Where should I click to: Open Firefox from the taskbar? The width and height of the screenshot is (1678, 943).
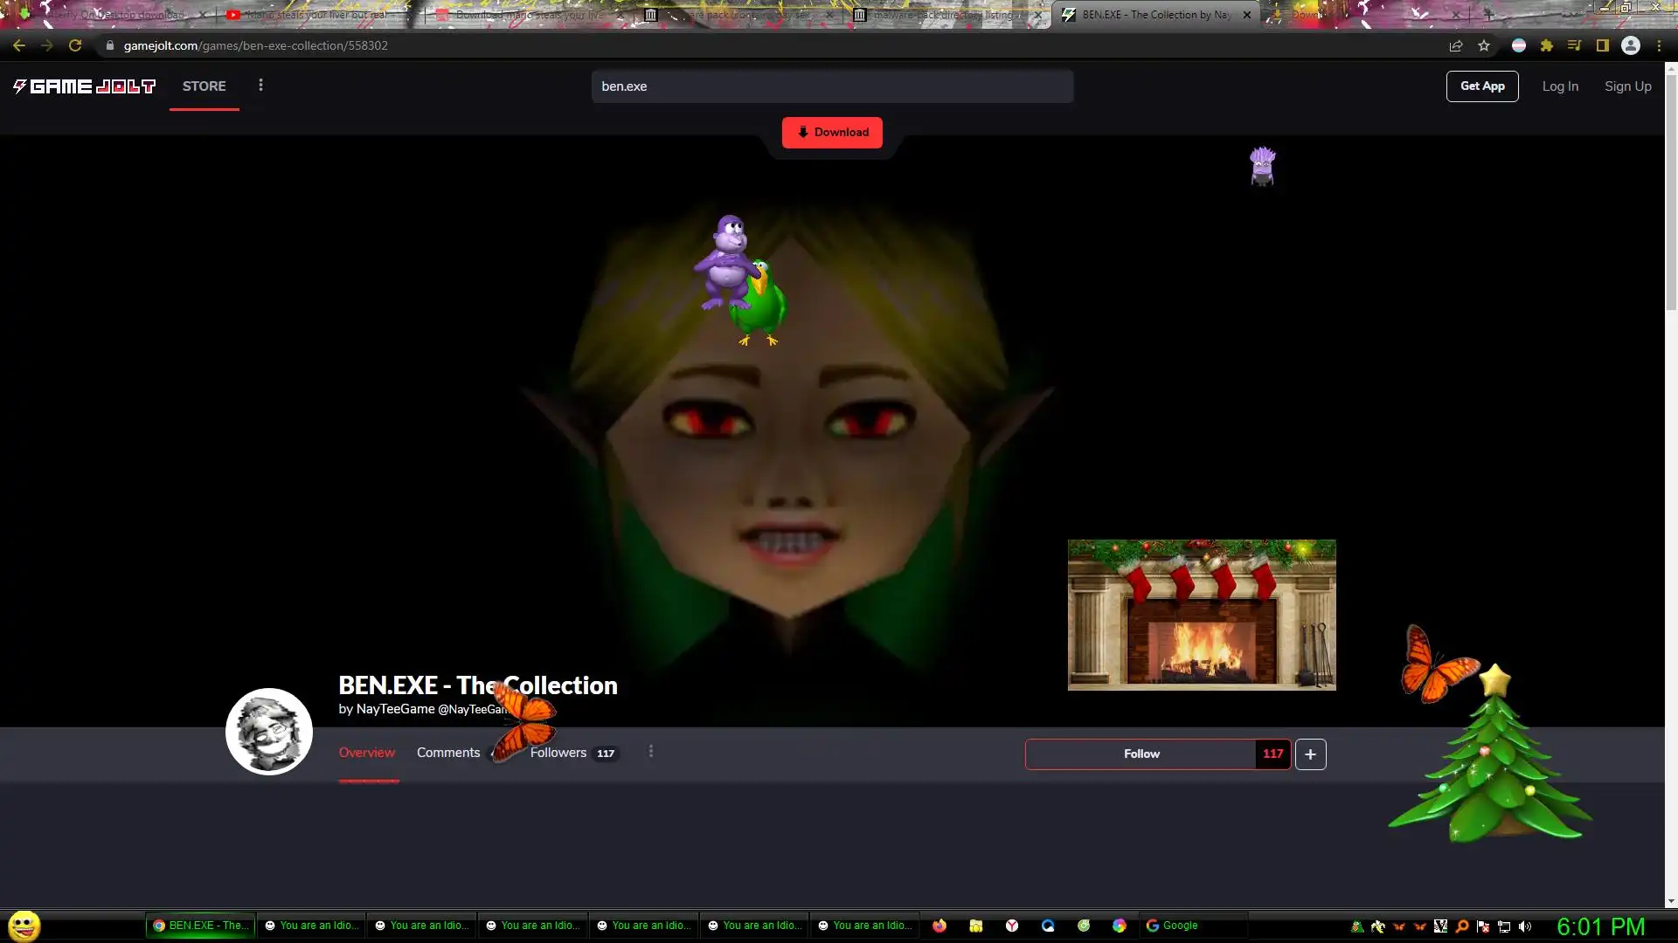point(940,926)
